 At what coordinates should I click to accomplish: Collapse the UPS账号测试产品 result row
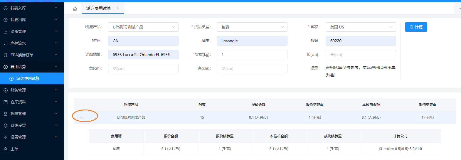tap(81, 118)
